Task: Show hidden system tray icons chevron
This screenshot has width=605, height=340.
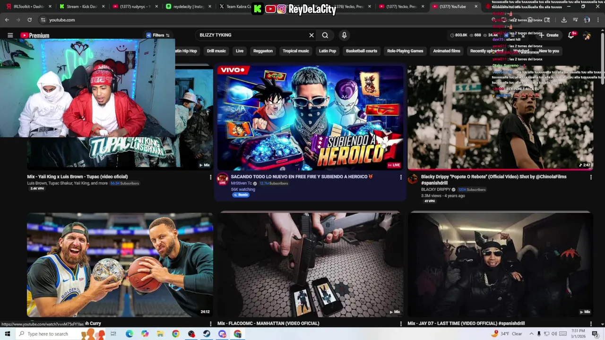Action: 531,334
